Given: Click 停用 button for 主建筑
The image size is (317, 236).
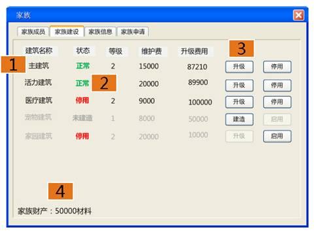Looking at the screenshot, I should click(x=277, y=67).
